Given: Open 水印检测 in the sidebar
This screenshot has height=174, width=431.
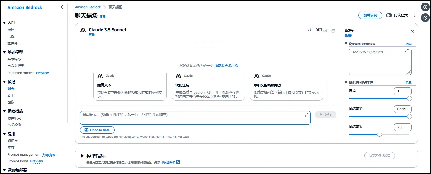Looking at the screenshot, I should [14, 125].
